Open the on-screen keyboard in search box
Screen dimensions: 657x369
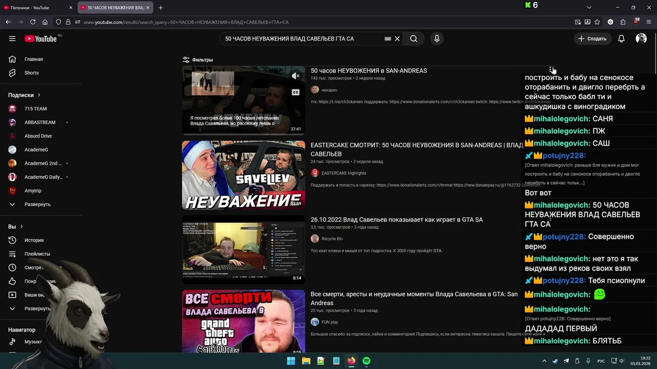pyautogui.click(x=388, y=38)
